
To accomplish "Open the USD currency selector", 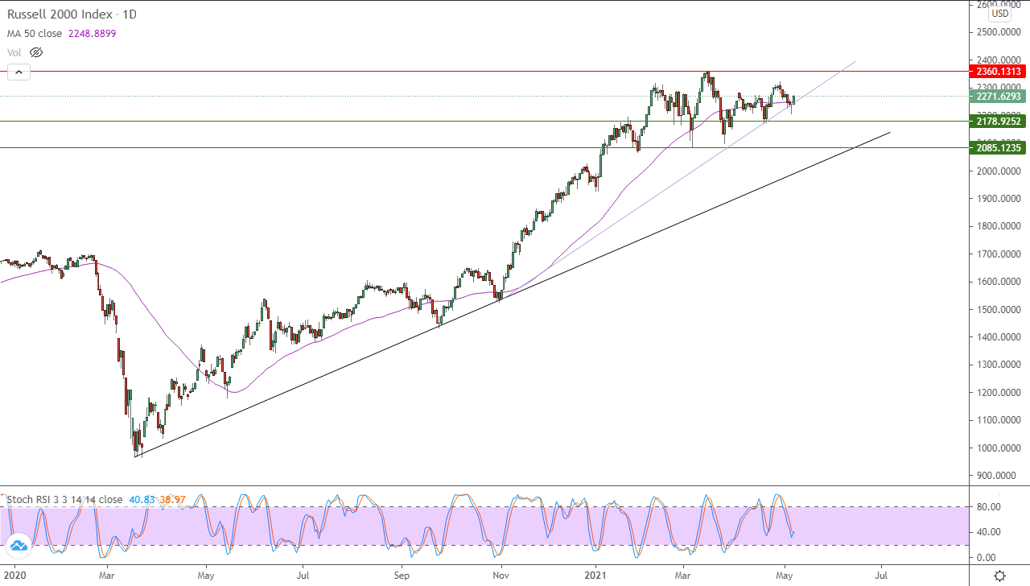I will point(999,14).
